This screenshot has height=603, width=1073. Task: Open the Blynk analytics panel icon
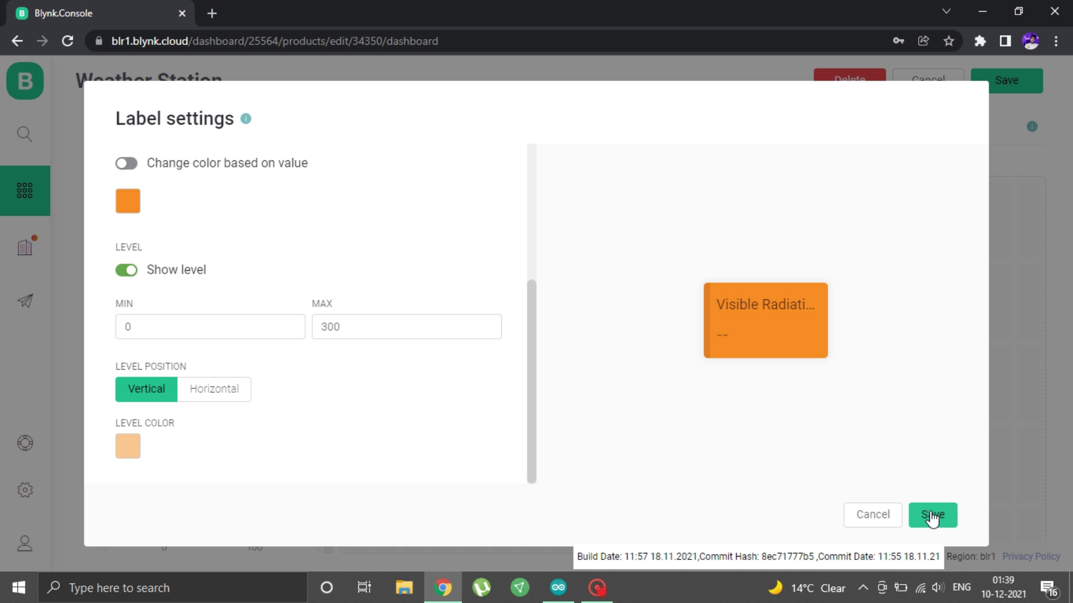point(25,247)
